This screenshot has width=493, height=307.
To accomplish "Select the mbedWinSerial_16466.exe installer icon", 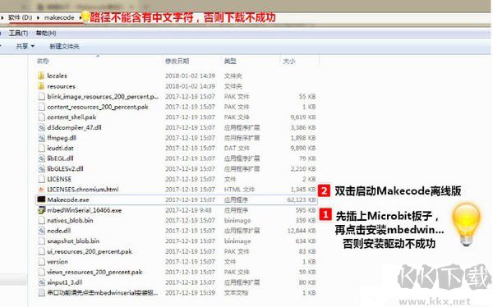I will [x=41, y=210].
